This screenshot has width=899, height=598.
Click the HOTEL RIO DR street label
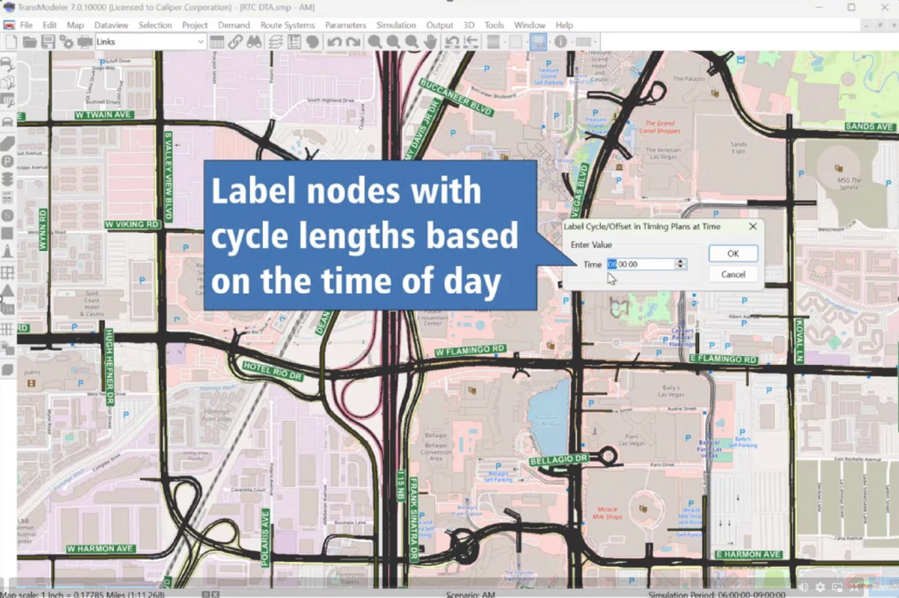click(x=273, y=370)
